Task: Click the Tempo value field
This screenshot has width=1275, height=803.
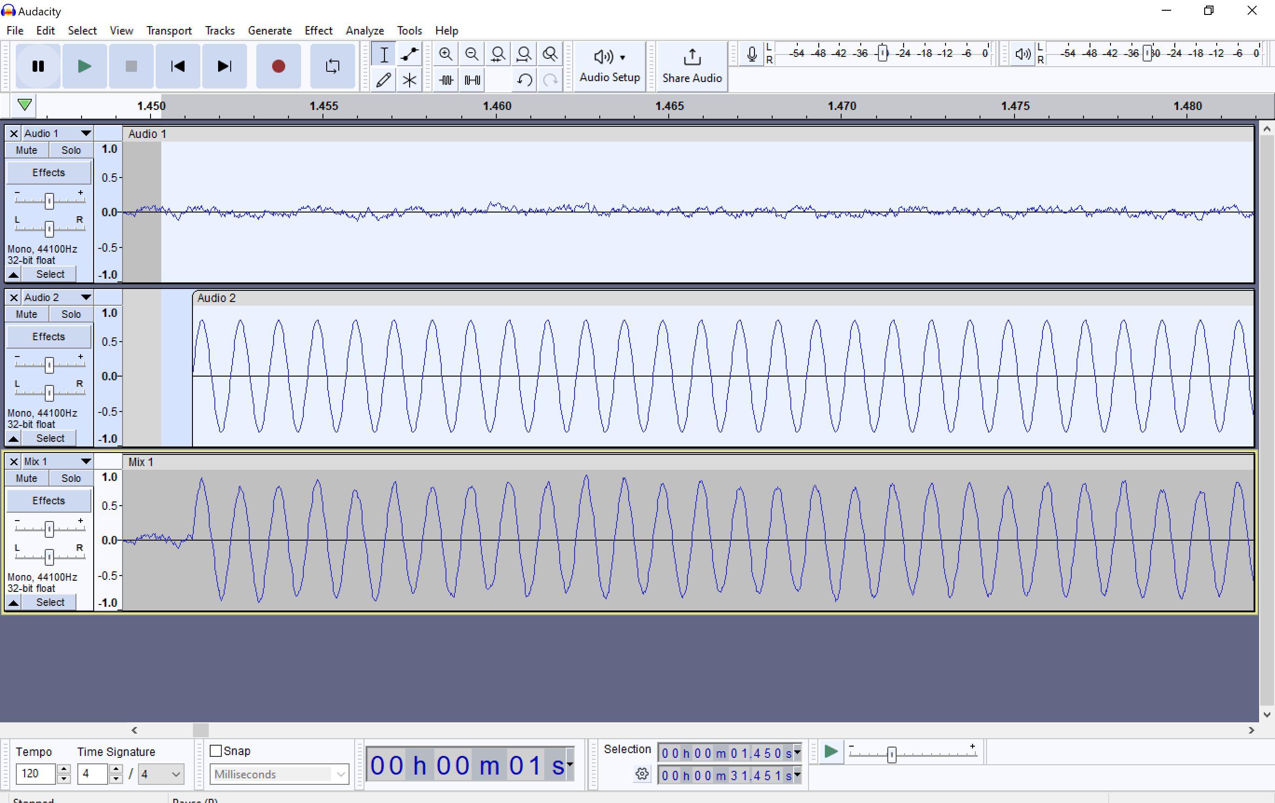Action: (x=35, y=774)
